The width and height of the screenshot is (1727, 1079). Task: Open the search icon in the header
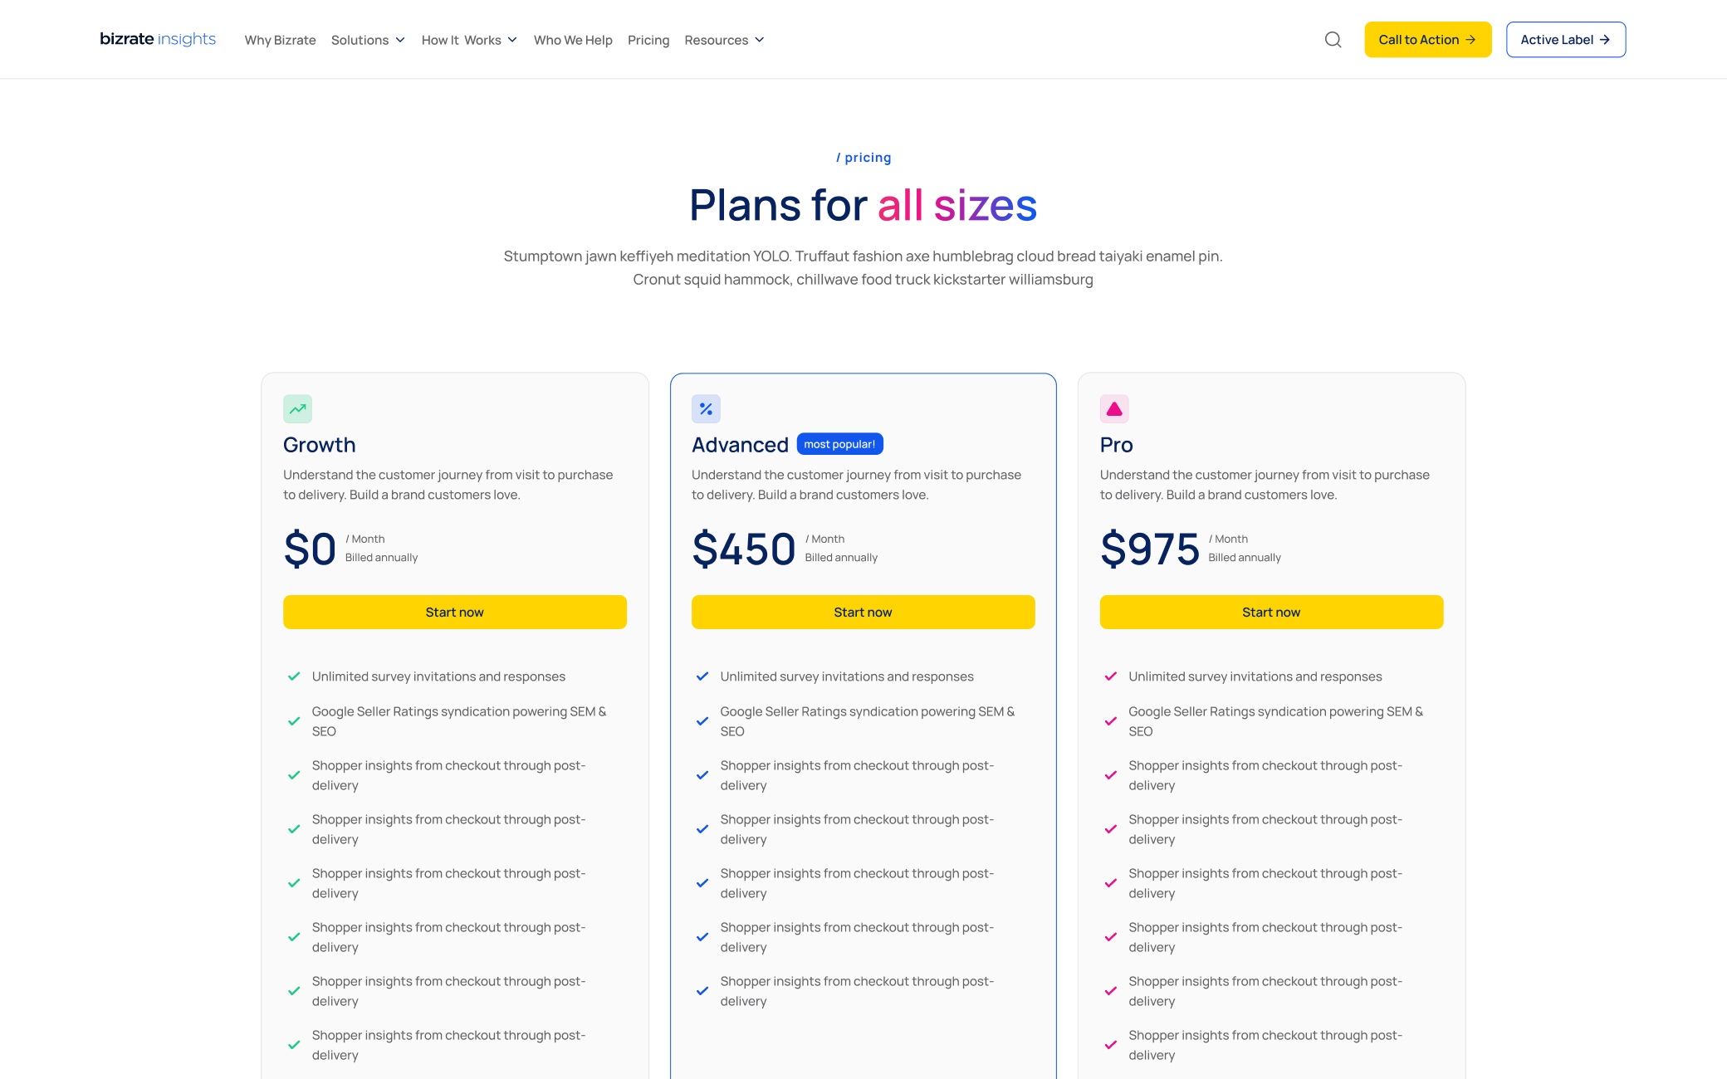(1333, 39)
